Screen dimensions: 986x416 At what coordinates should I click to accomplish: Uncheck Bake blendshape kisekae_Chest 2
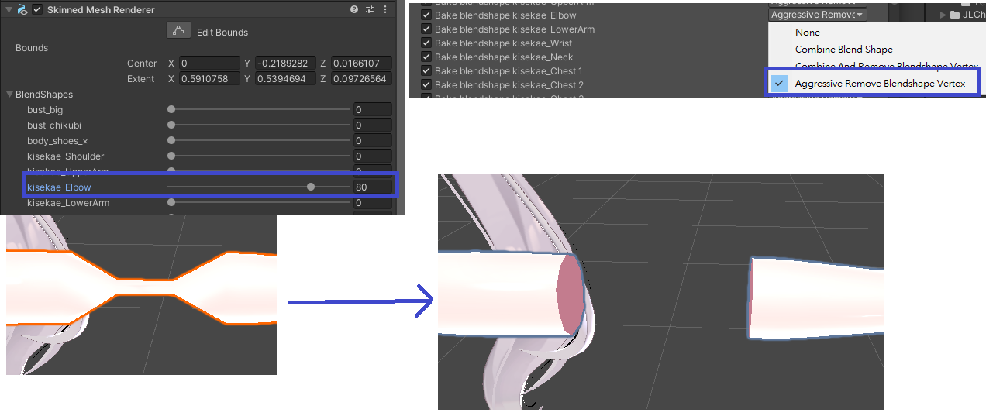tap(426, 85)
